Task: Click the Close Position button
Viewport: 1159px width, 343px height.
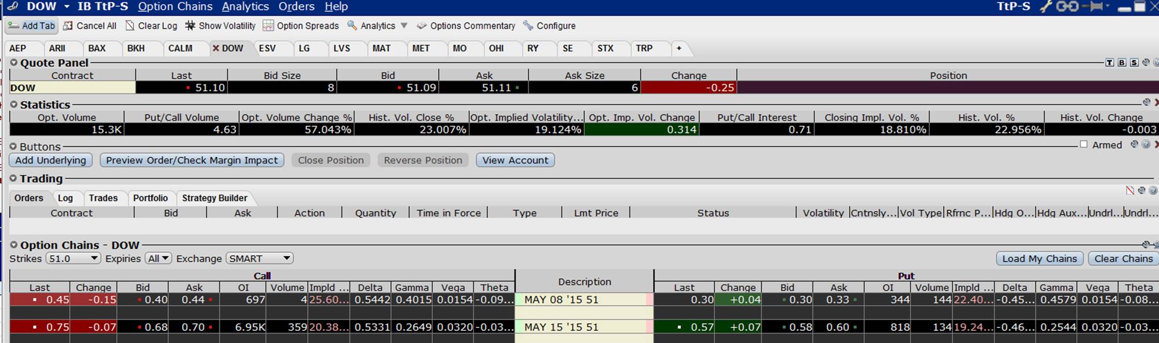Action: 331,160
